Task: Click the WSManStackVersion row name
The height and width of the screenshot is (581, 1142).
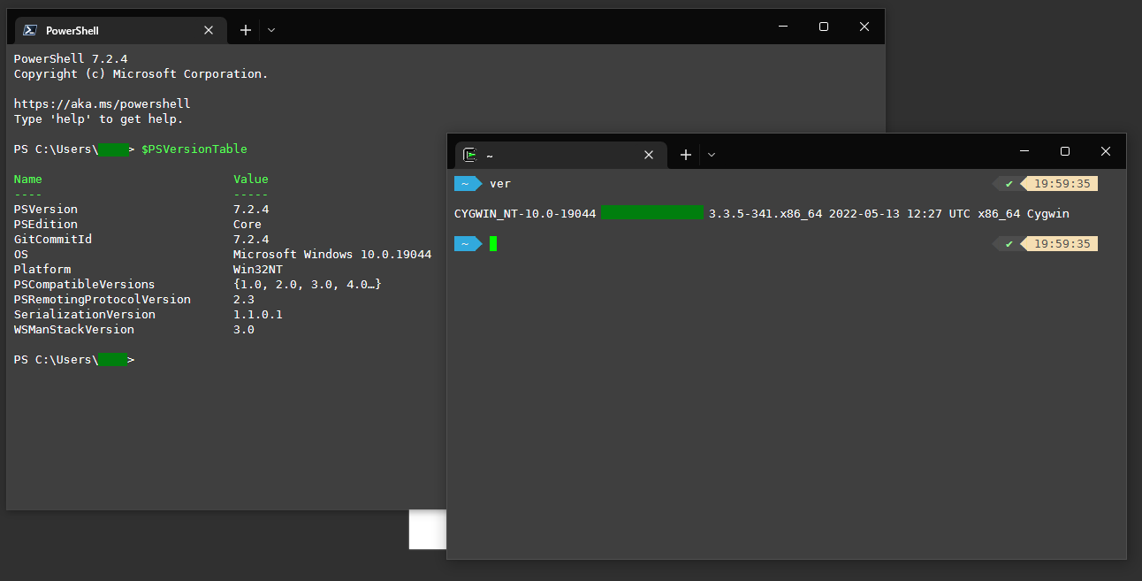Action: pos(74,329)
